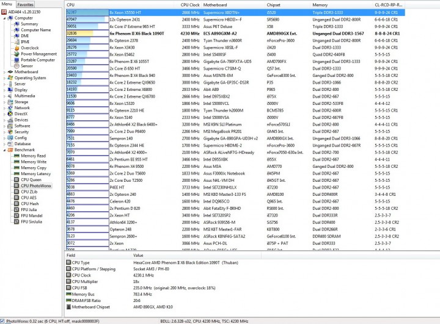
Task: Open the FPU SinJulia benchmark icon
Action: [x=16, y=221]
